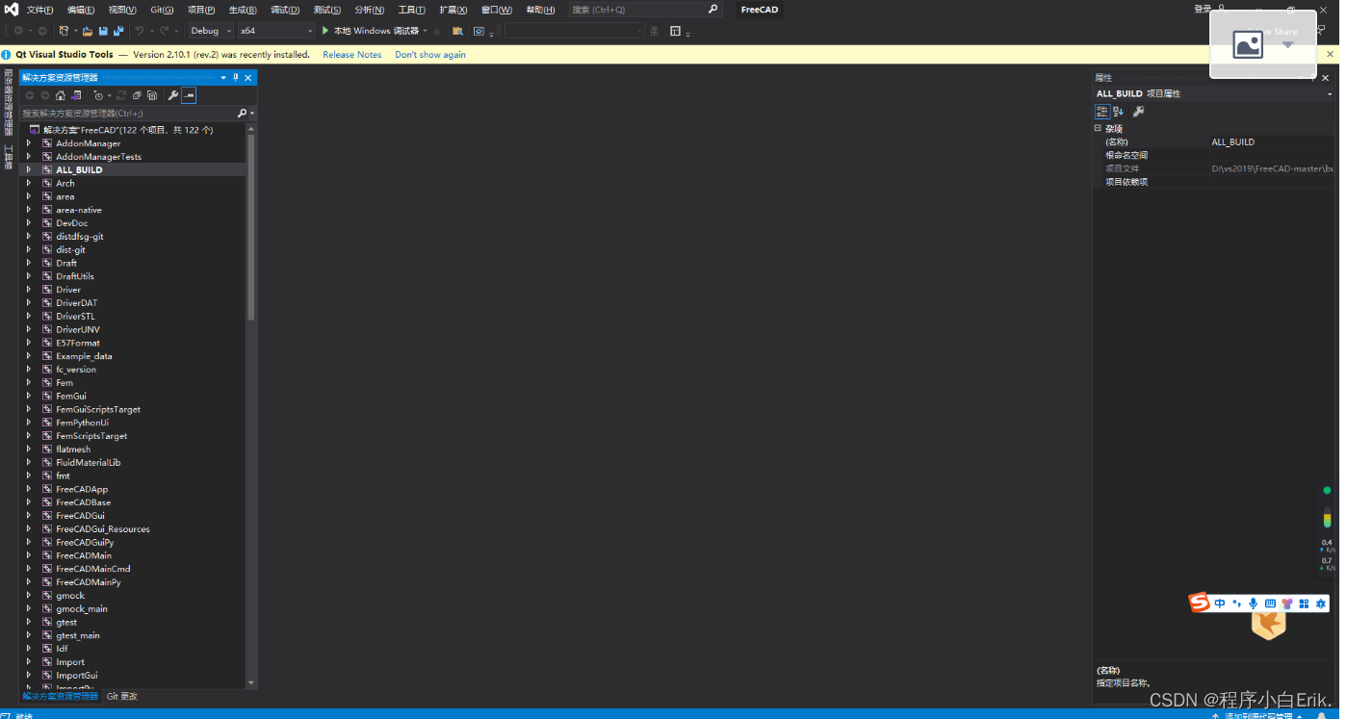The height and width of the screenshot is (719, 1347).
Task: Switch to the Git 更改 tab
Action: point(121,696)
